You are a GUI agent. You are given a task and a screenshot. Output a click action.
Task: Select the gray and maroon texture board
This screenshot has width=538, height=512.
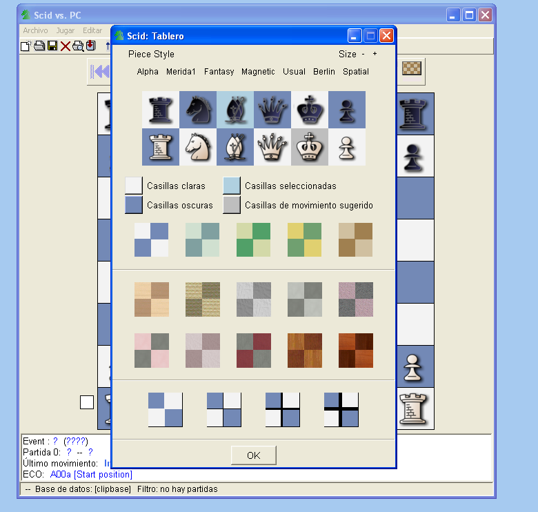click(254, 351)
